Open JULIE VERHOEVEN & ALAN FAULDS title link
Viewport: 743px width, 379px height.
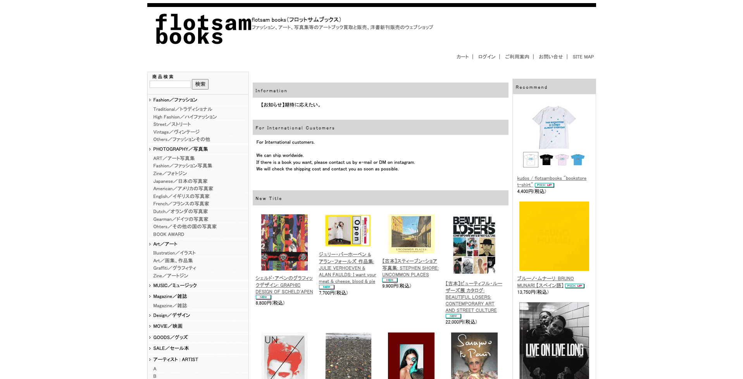(347, 268)
